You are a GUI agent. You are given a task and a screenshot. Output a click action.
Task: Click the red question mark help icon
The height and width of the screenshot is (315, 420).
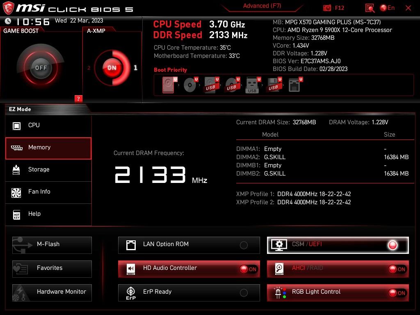78,98
